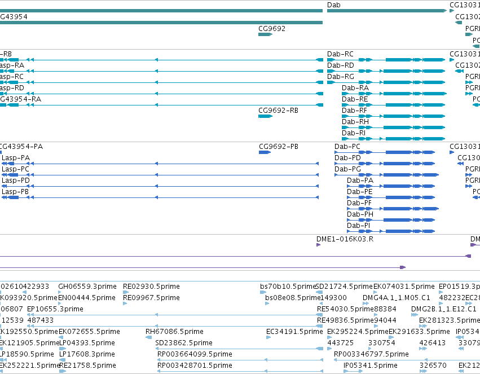480x374 pixels.
Task: Select transcript Dab-RD
Action: pos(386,71)
